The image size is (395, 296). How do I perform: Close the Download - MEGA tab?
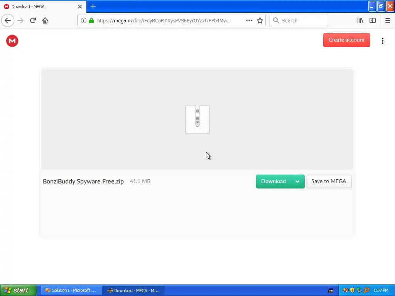pos(80,7)
